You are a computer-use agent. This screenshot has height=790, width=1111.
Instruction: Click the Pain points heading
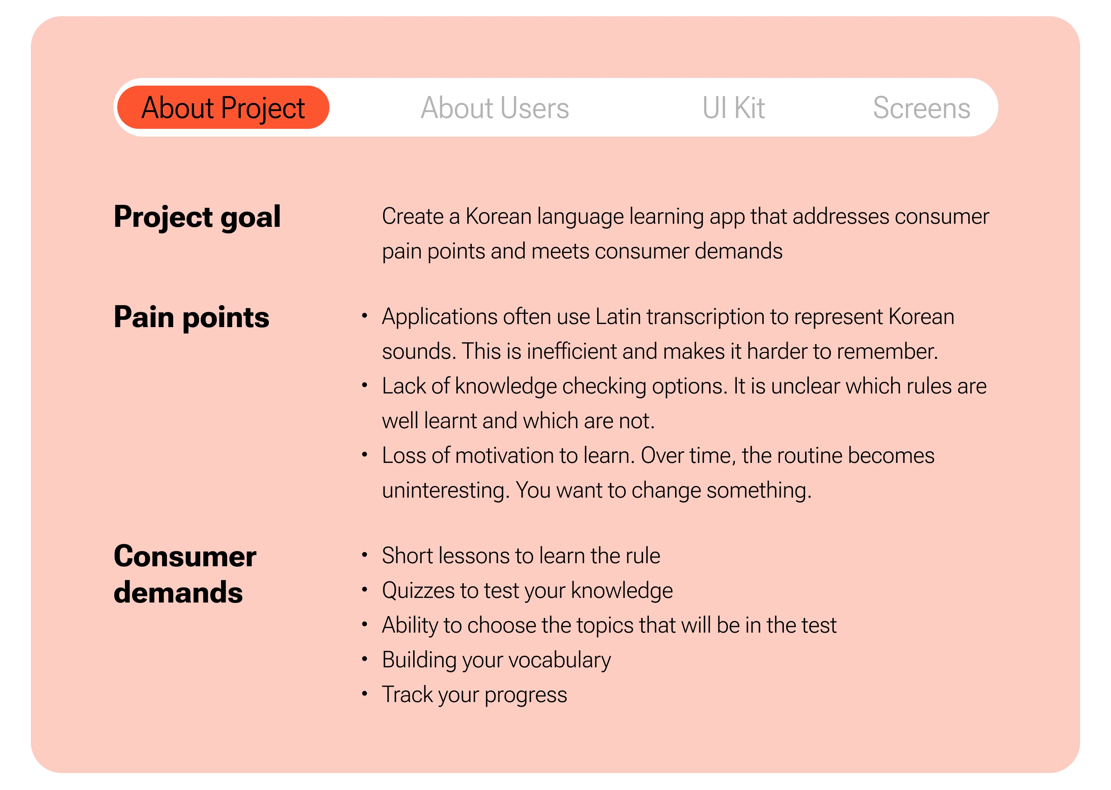(191, 317)
